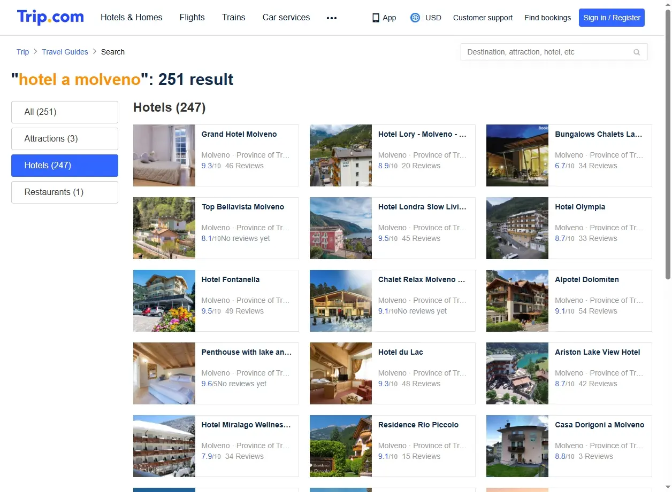Focus the destination search field

click(x=554, y=52)
